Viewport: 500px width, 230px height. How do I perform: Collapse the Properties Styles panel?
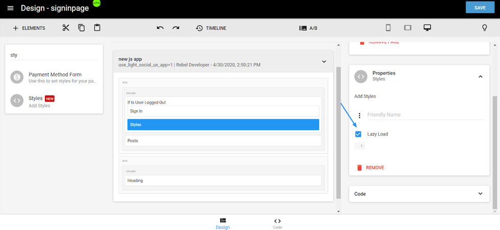click(x=480, y=76)
